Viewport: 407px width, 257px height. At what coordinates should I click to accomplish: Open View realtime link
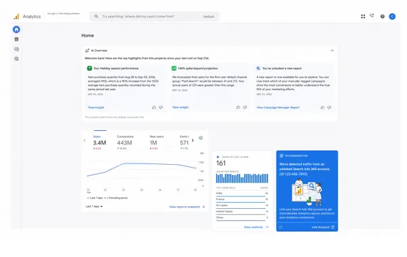[x=256, y=227]
